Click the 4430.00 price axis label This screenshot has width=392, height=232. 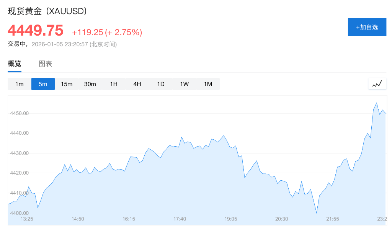20,153
